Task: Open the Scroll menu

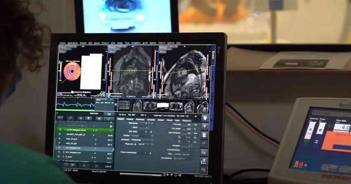Action: 145,43
